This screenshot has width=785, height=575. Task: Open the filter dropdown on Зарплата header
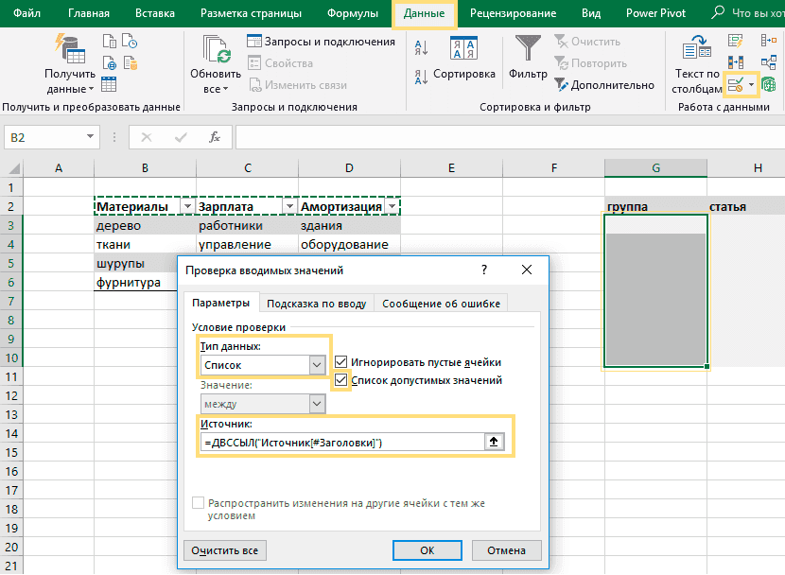(x=288, y=206)
